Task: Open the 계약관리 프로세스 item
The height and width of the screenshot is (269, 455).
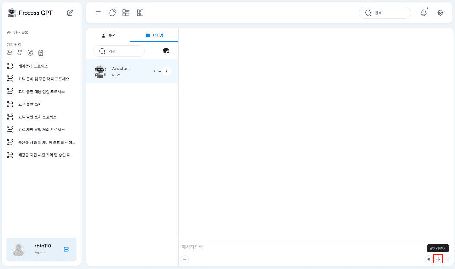Action: (x=33, y=66)
